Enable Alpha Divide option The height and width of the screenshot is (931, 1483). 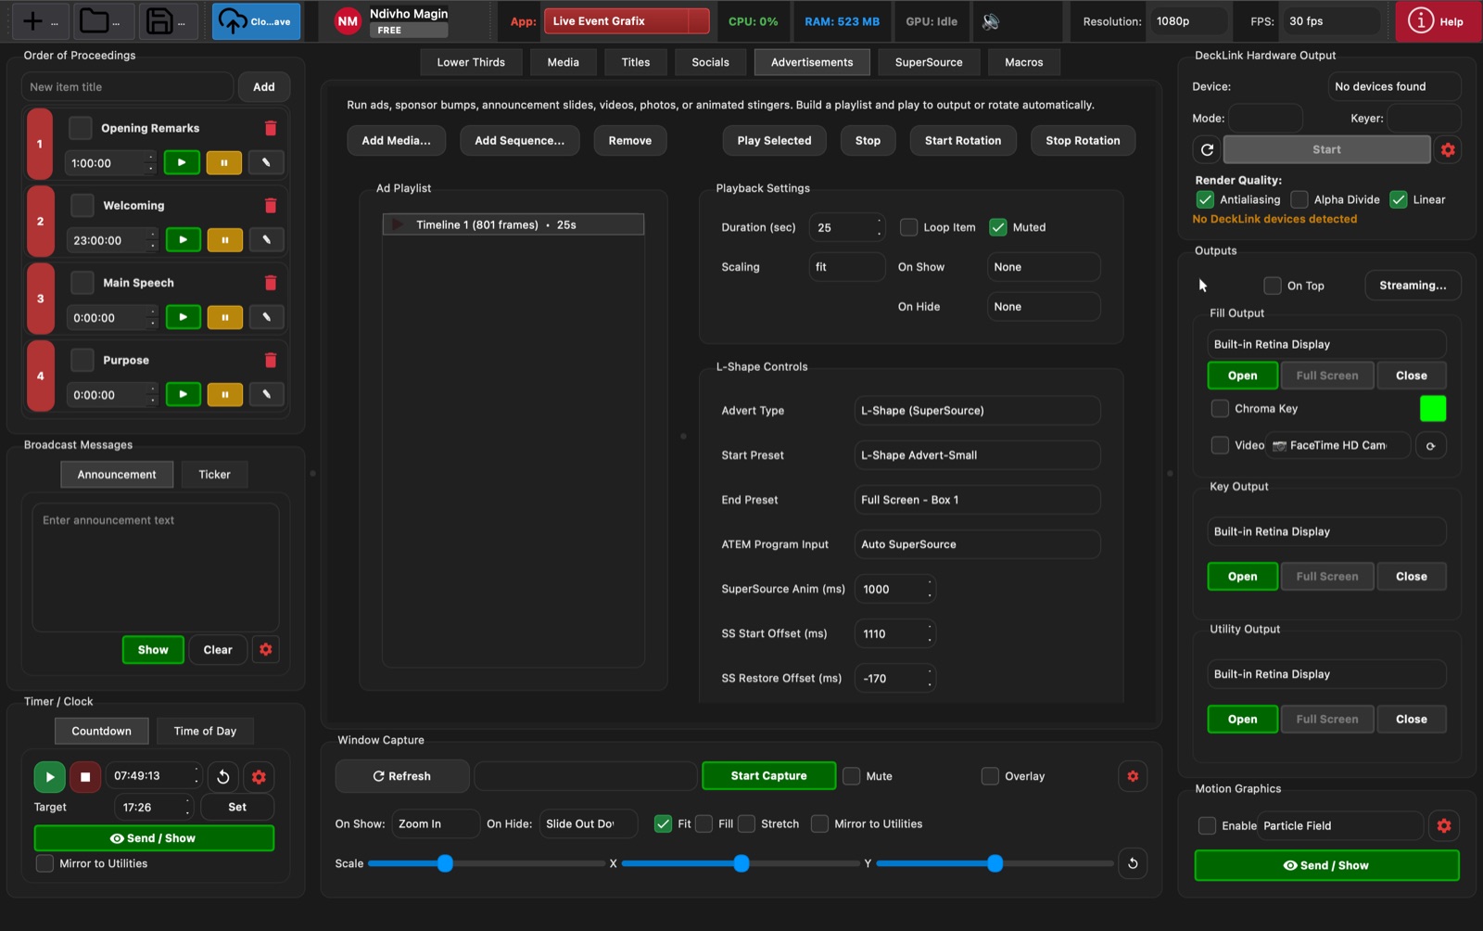pyautogui.click(x=1299, y=199)
